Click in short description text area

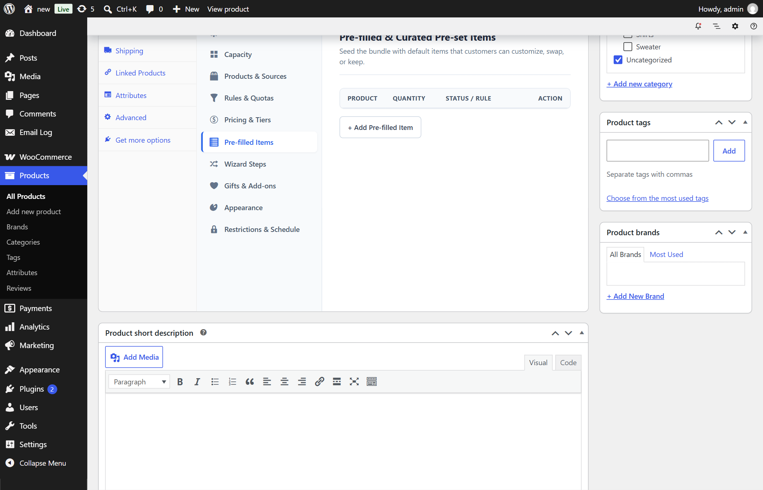pos(343,441)
